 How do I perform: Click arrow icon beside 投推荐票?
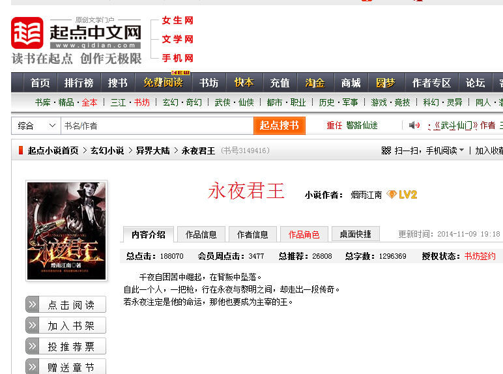coord(33,346)
